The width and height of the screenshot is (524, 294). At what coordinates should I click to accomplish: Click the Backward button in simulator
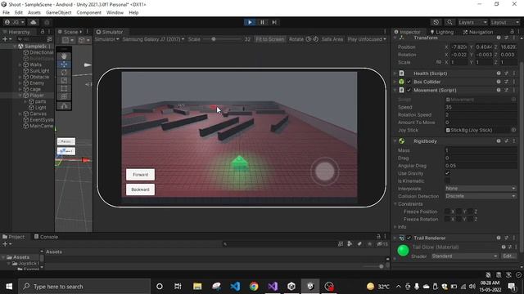click(140, 189)
